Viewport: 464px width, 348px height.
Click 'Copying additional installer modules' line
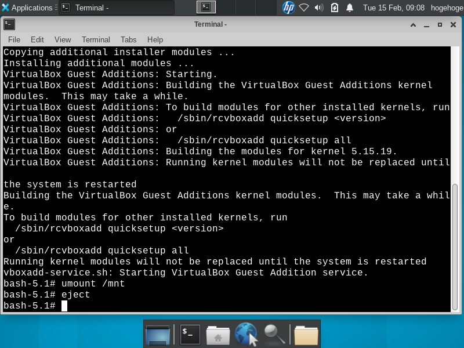(x=119, y=52)
